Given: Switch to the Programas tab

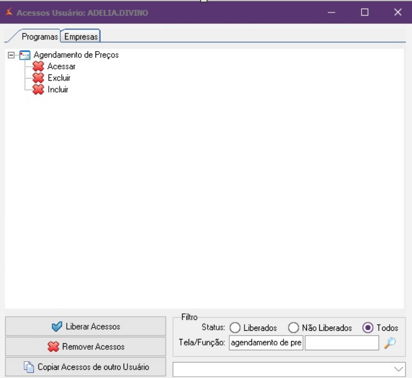Looking at the screenshot, I should 40,36.
